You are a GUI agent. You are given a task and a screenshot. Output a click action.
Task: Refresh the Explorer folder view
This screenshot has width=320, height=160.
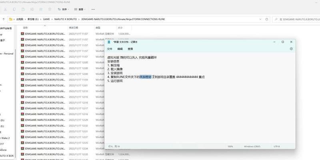[266, 19]
